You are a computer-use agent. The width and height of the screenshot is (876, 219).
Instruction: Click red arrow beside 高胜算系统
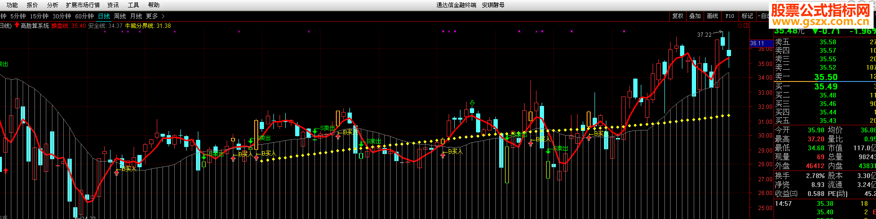point(17,25)
